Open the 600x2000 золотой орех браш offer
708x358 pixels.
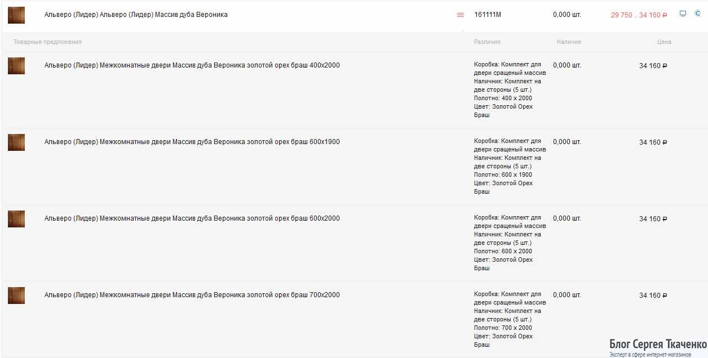192,218
